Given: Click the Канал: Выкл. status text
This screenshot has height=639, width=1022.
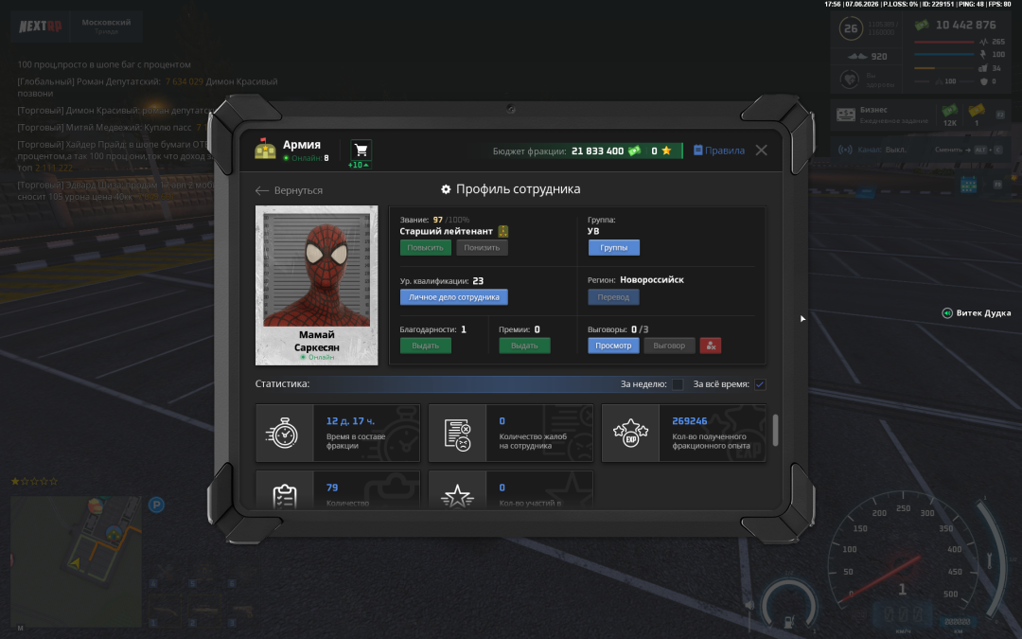Looking at the screenshot, I should (881, 150).
